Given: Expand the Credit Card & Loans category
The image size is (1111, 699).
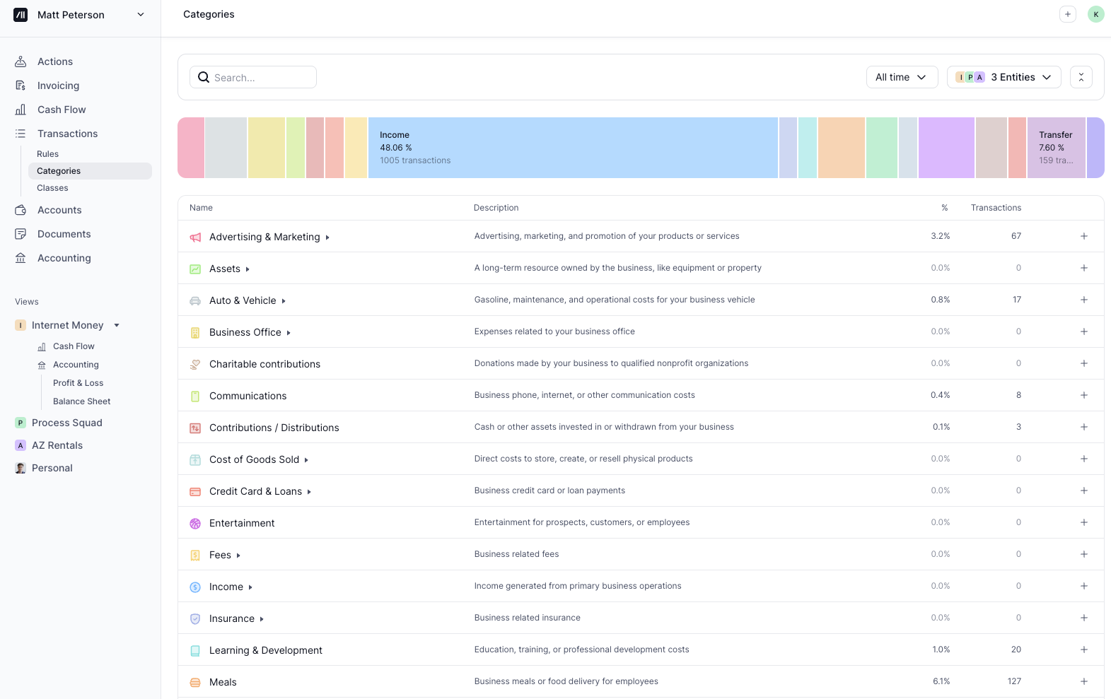Looking at the screenshot, I should [x=309, y=492].
